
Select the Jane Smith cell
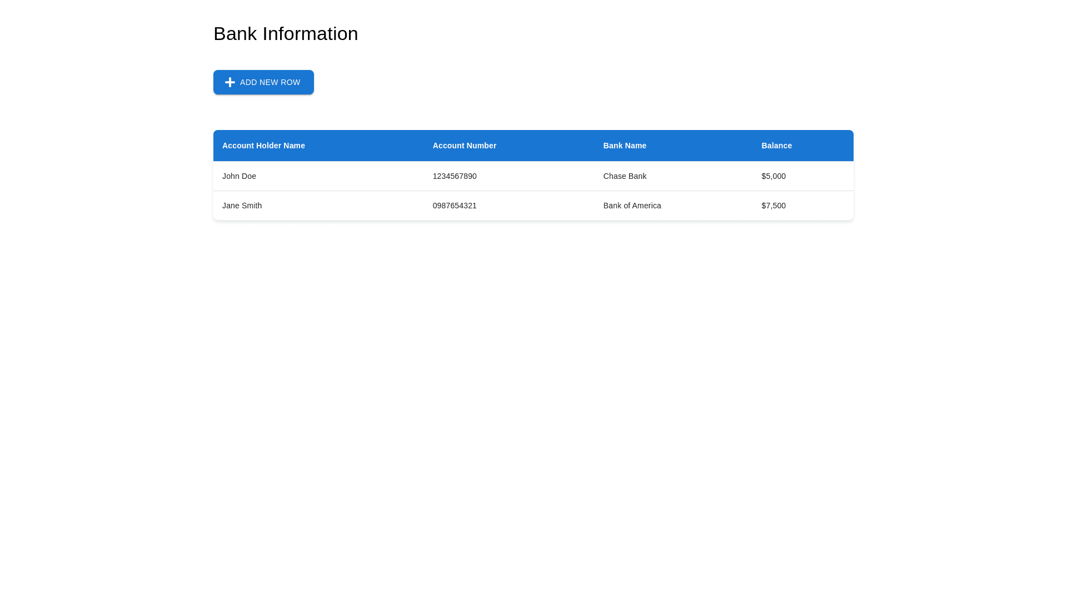(242, 206)
